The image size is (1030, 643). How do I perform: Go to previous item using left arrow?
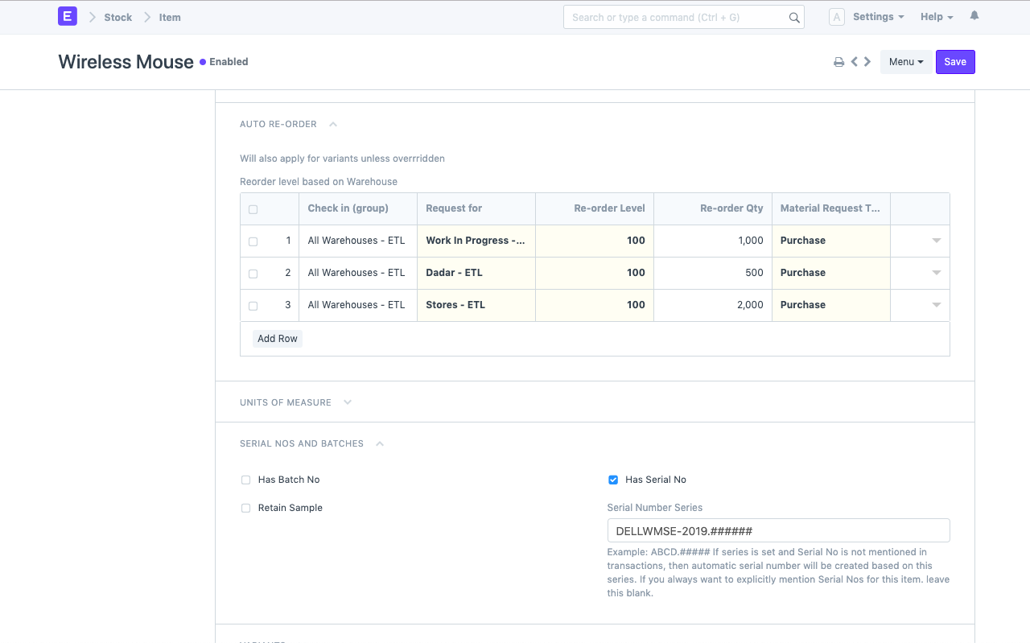pyautogui.click(x=855, y=62)
